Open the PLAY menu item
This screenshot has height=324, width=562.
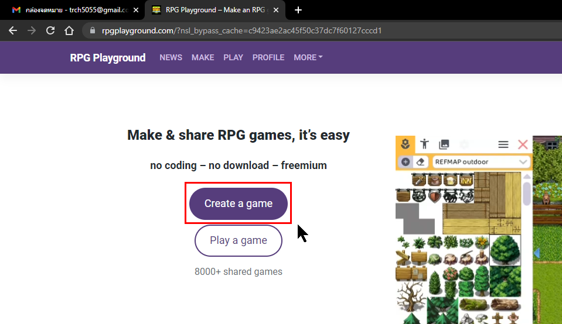click(233, 57)
